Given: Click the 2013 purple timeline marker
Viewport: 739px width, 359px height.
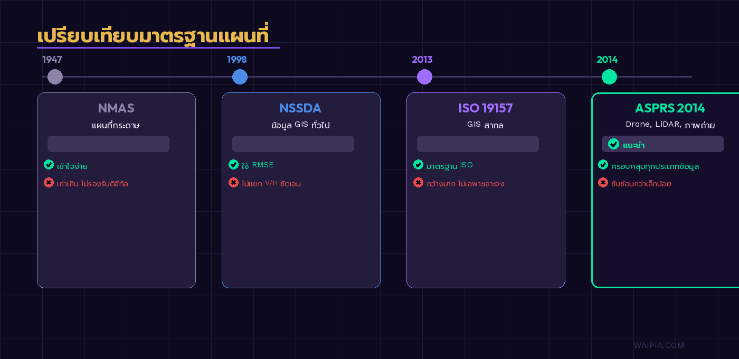Looking at the screenshot, I should [x=424, y=77].
